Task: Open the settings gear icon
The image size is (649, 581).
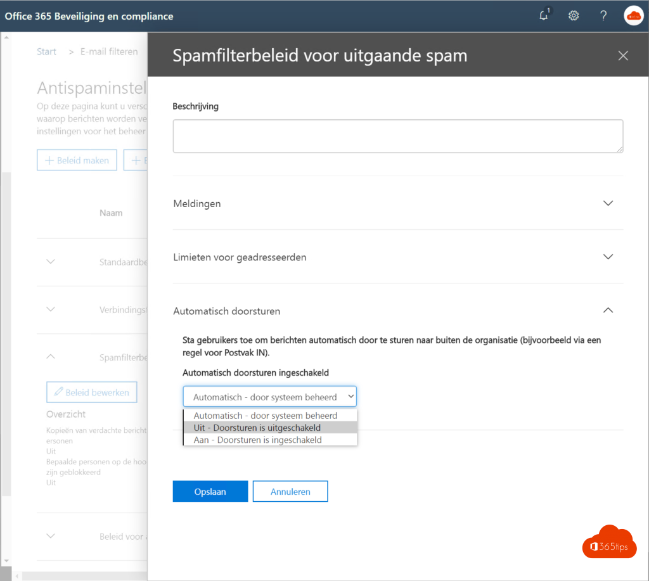Action: coord(574,16)
